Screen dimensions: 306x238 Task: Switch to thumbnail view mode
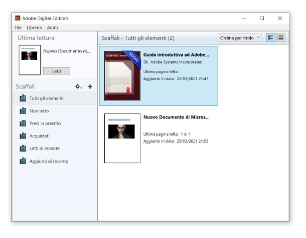click(270, 37)
